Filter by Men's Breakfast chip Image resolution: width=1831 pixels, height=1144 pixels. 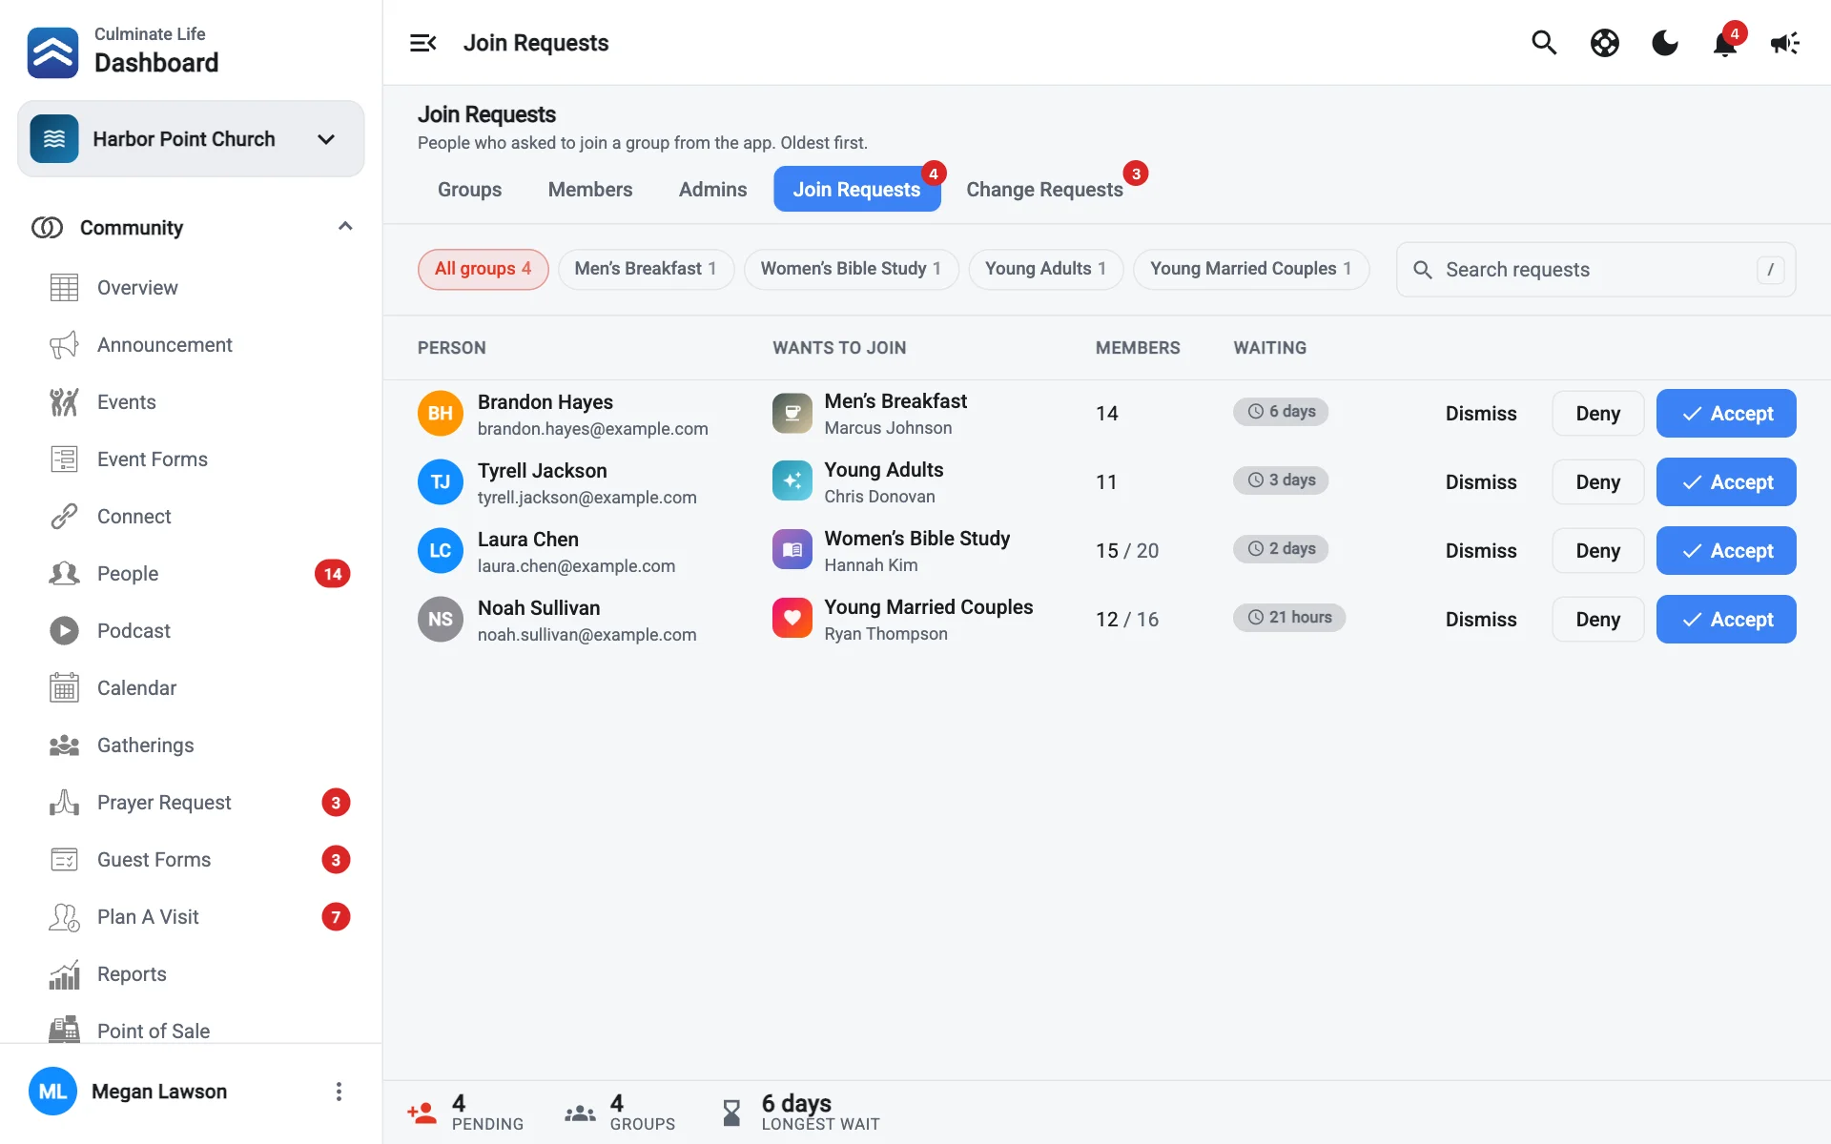point(646,269)
